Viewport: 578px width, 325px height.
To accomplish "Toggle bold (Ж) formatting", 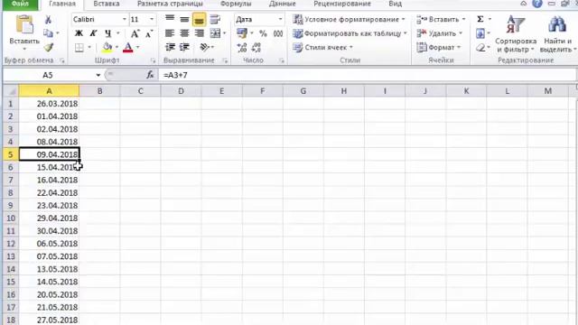I will click(x=79, y=33).
